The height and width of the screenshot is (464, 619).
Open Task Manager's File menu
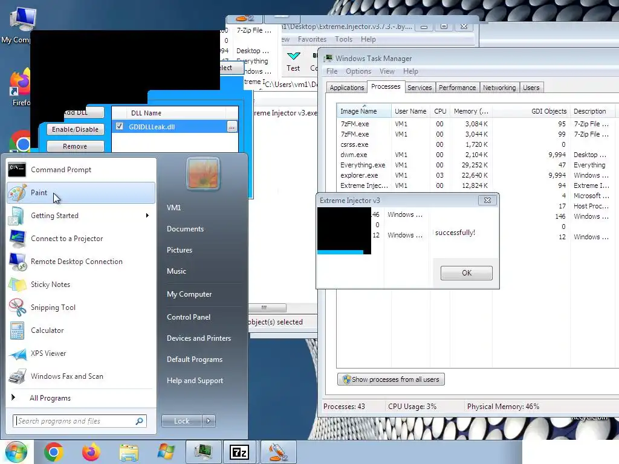(x=332, y=71)
